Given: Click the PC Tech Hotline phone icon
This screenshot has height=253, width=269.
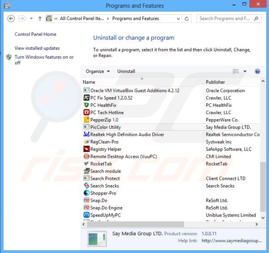Looking at the screenshot, I should [x=87, y=112].
